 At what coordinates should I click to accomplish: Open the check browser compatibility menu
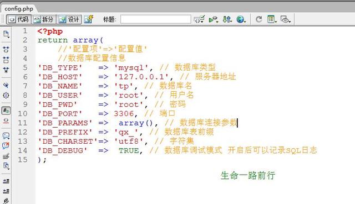(x=199, y=19)
